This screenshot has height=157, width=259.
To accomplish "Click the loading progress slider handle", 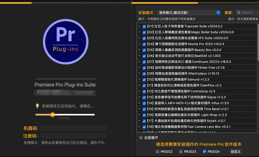I will tap(53, 114).
